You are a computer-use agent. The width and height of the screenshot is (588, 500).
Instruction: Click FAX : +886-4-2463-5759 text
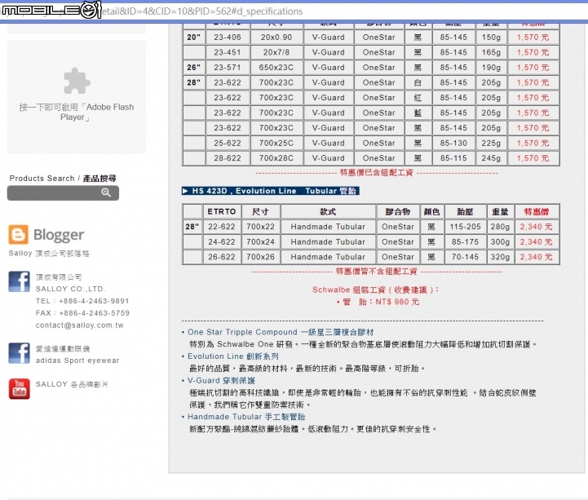[x=82, y=313]
